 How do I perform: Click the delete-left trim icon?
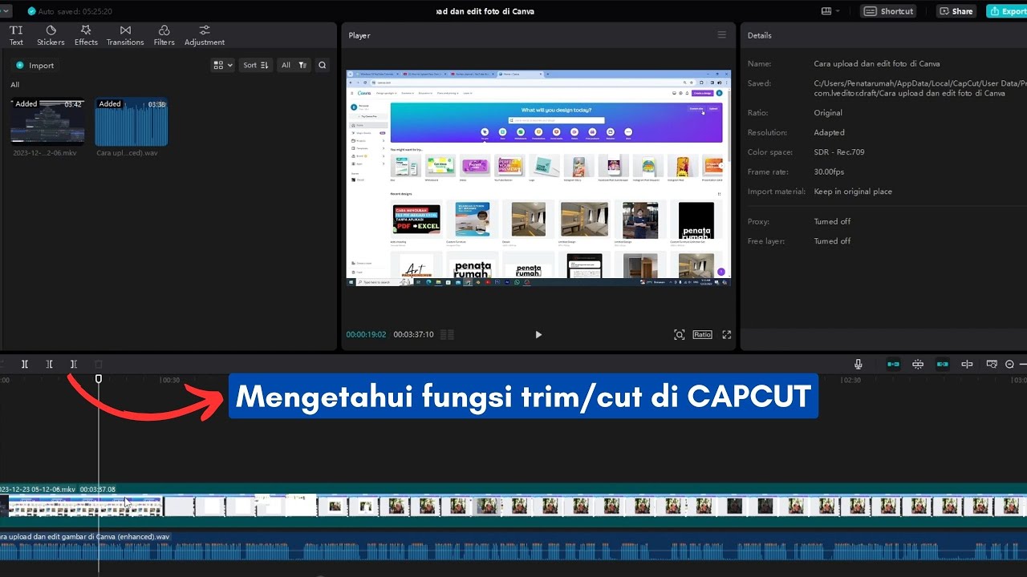coord(49,364)
